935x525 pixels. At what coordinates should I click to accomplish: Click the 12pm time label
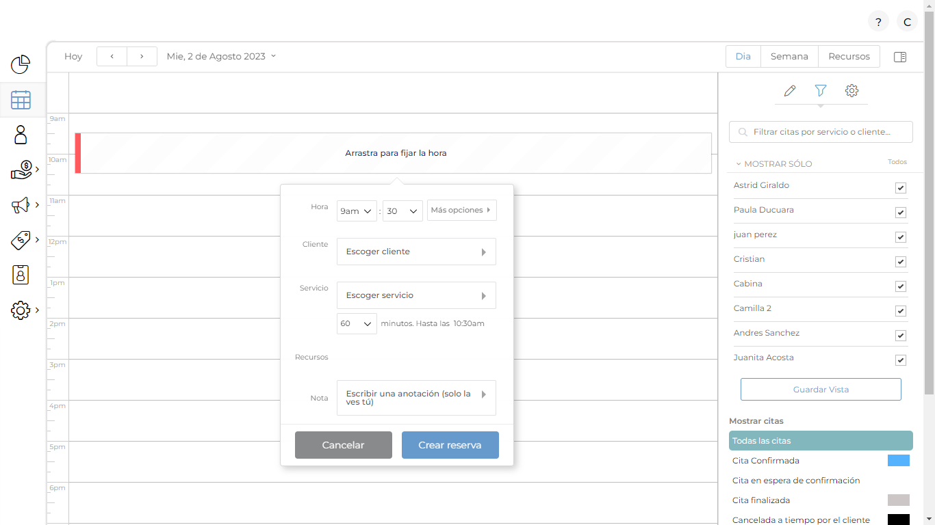[x=57, y=241]
